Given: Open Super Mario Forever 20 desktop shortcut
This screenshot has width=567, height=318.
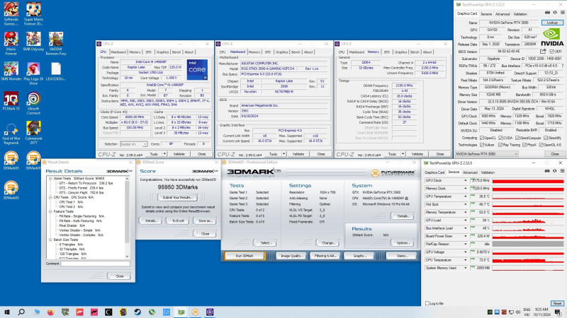Looking at the screenshot, I should click(x=33, y=13).
